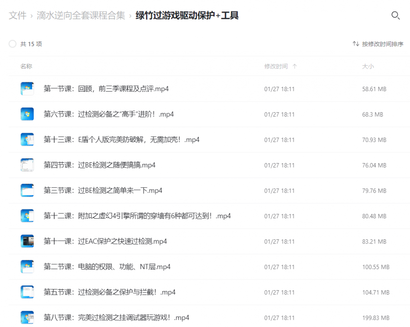Image resolution: width=410 pixels, height=327 pixels.
Task: Sort by the 修改时间 column header
Action: point(276,66)
